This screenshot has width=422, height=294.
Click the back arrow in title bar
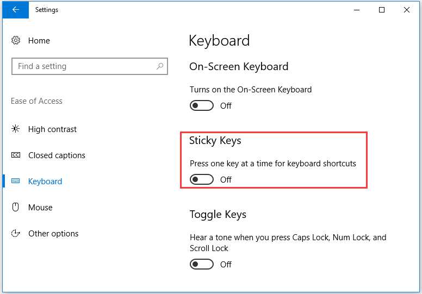point(16,10)
